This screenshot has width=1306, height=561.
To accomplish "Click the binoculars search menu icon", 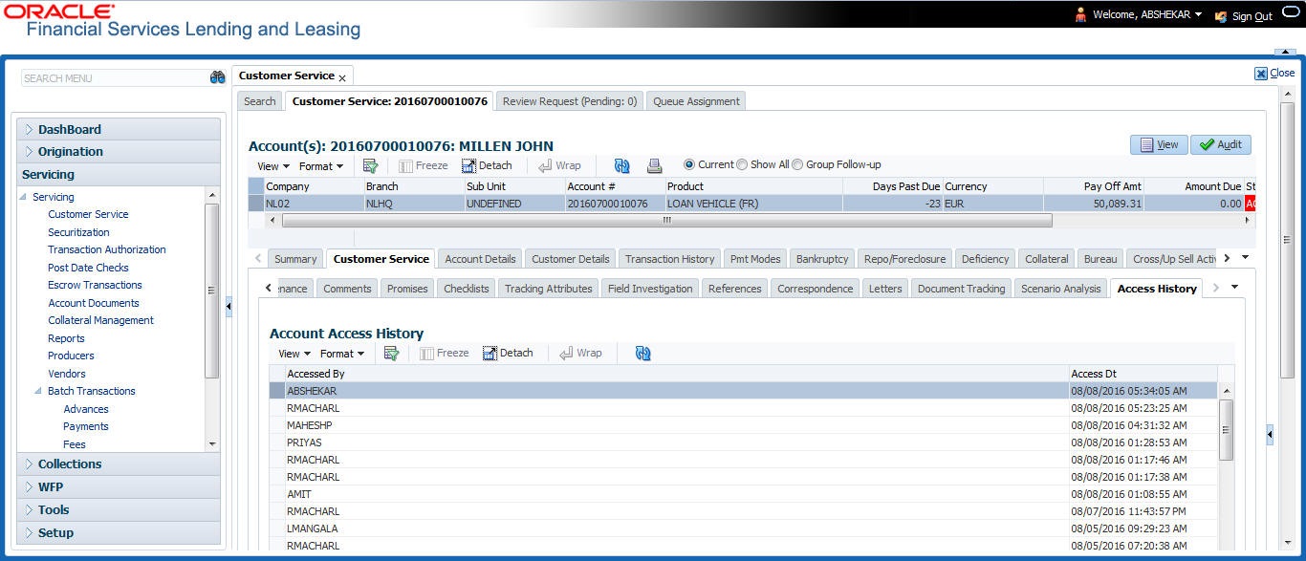I will [217, 78].
